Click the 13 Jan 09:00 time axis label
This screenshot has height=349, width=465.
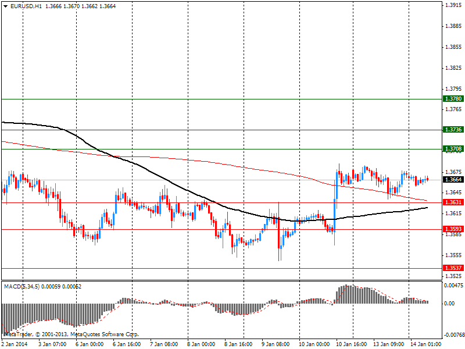click(x=388, y=344)
